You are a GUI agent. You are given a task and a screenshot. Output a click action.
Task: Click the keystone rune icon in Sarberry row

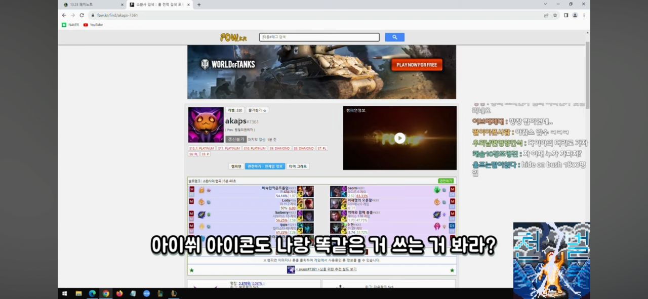click(x=201, y=215)
